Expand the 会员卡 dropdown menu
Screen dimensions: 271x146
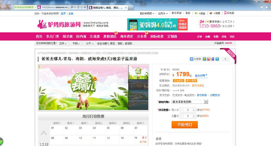point(163,13)
